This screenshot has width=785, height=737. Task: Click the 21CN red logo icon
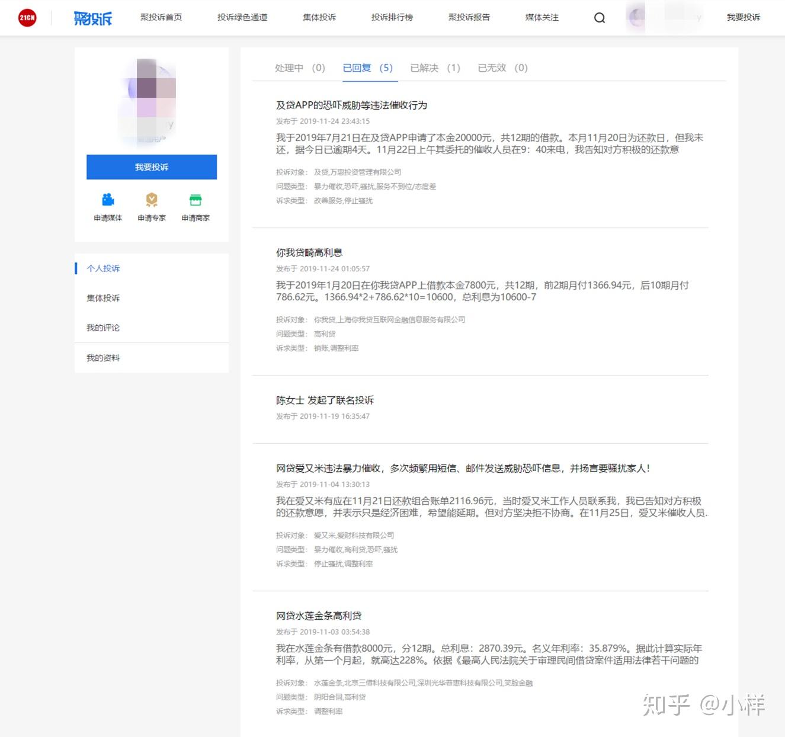[x=27, y=18]
